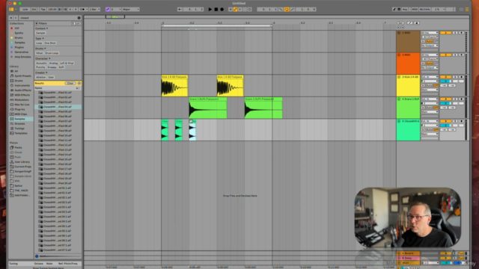479x269 pixels.
Task: Click the Tap tempo button
Action: coord(43,10)
